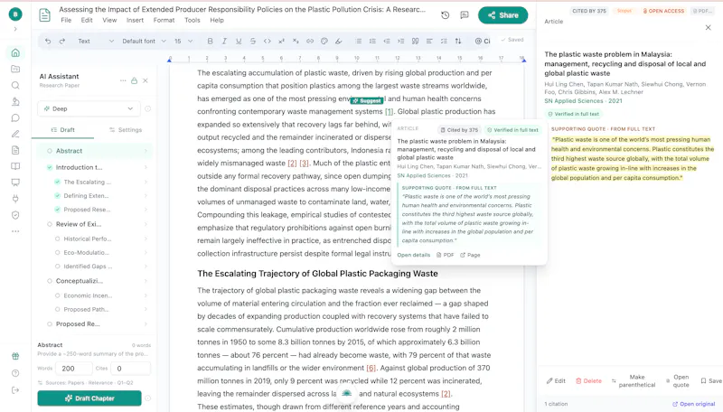Toggle the Review of Exi... section circle

[x=50, y=224]
